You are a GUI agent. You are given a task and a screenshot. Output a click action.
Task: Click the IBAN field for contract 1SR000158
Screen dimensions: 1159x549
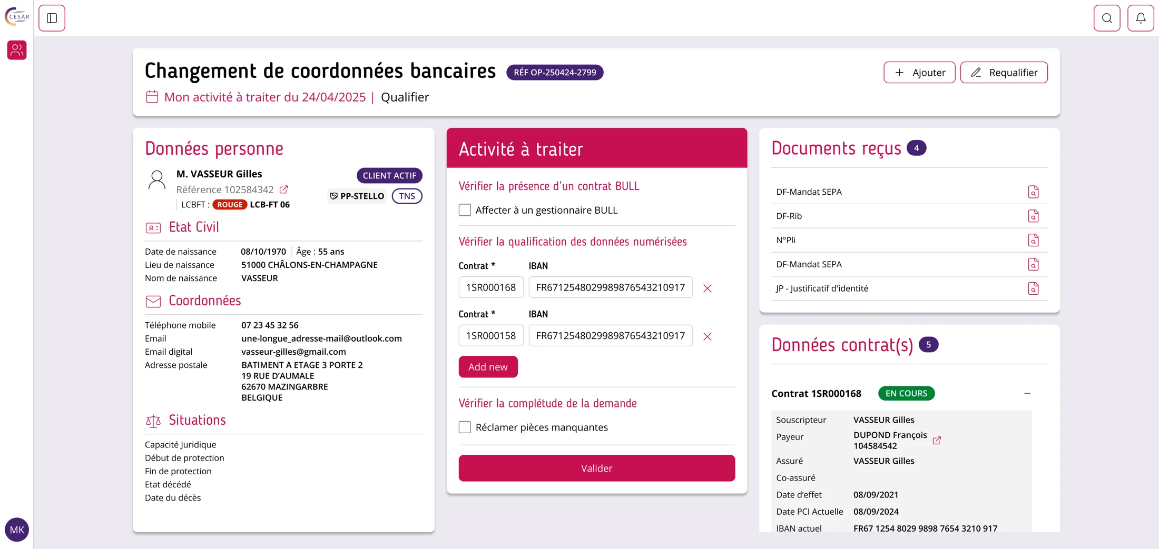[x=611, y=336]
